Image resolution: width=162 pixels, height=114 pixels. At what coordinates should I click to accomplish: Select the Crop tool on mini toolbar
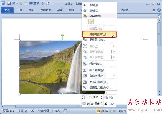coord(106,104)
